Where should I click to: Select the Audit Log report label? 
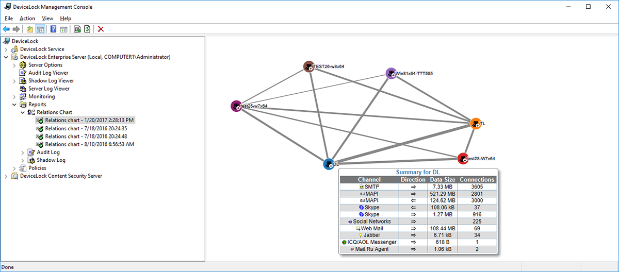[48, 152]
